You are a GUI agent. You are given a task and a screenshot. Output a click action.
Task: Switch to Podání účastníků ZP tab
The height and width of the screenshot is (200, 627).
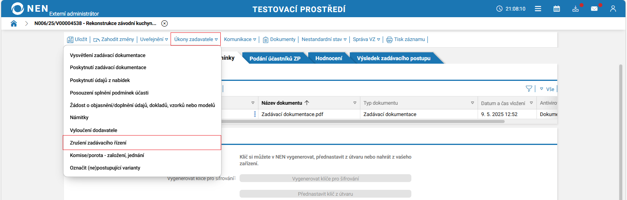tap(275, 58)
